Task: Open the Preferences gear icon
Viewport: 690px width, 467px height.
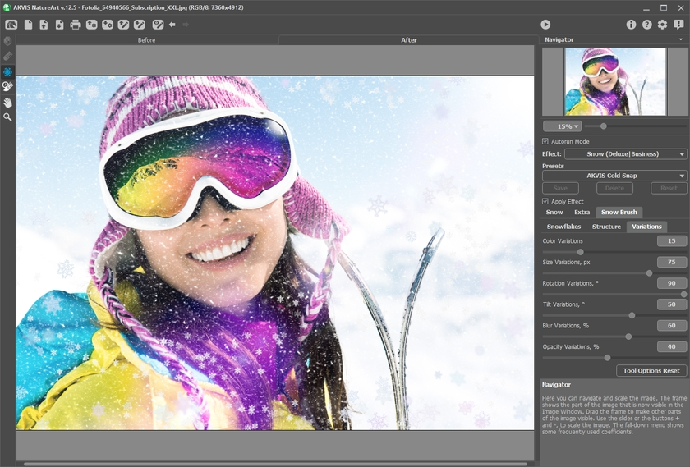Action: click(662, 25)
